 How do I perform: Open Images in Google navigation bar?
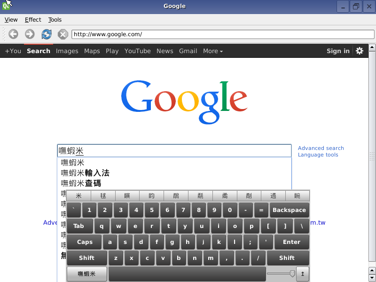click(x=67, y=51)
